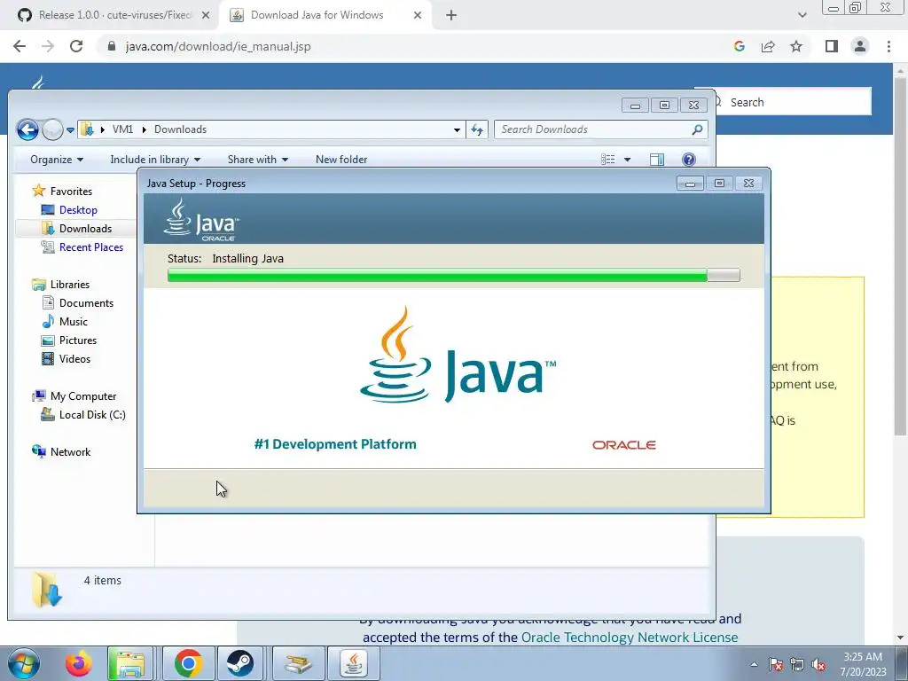The height and width of the screenshot is (681, 908).
Task: Click the muted volume tray icon
Action: click(818, 664)
